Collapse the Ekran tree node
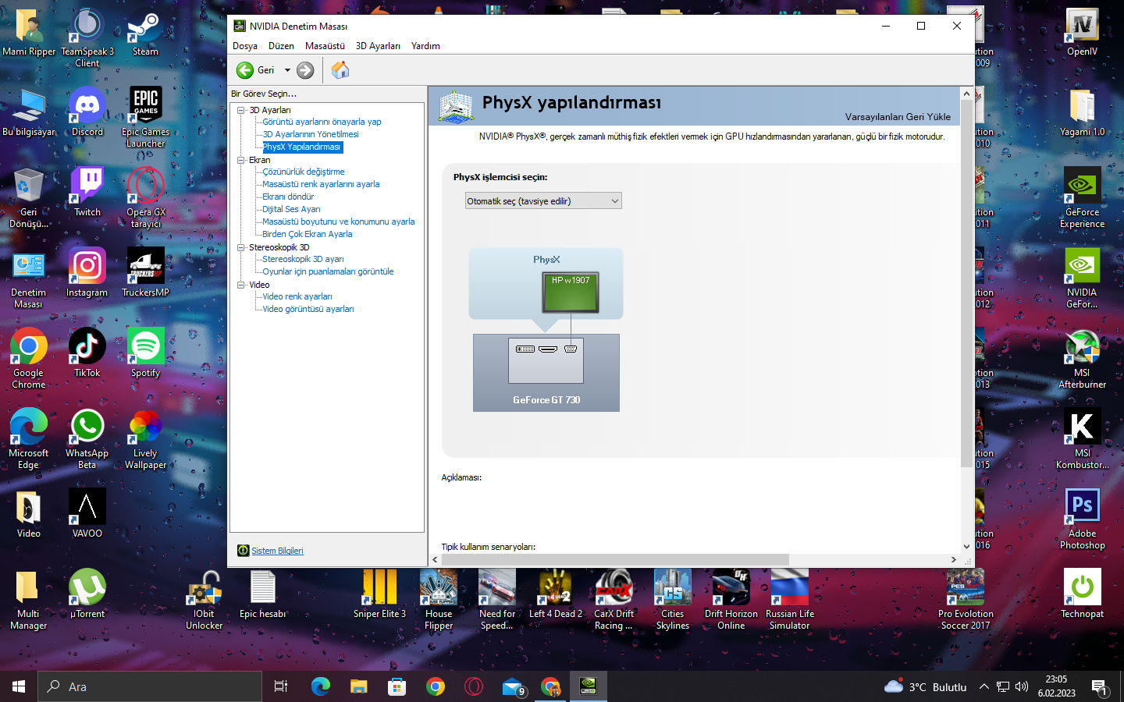Viewport: 1124px width, 702px height. [241, 160]
